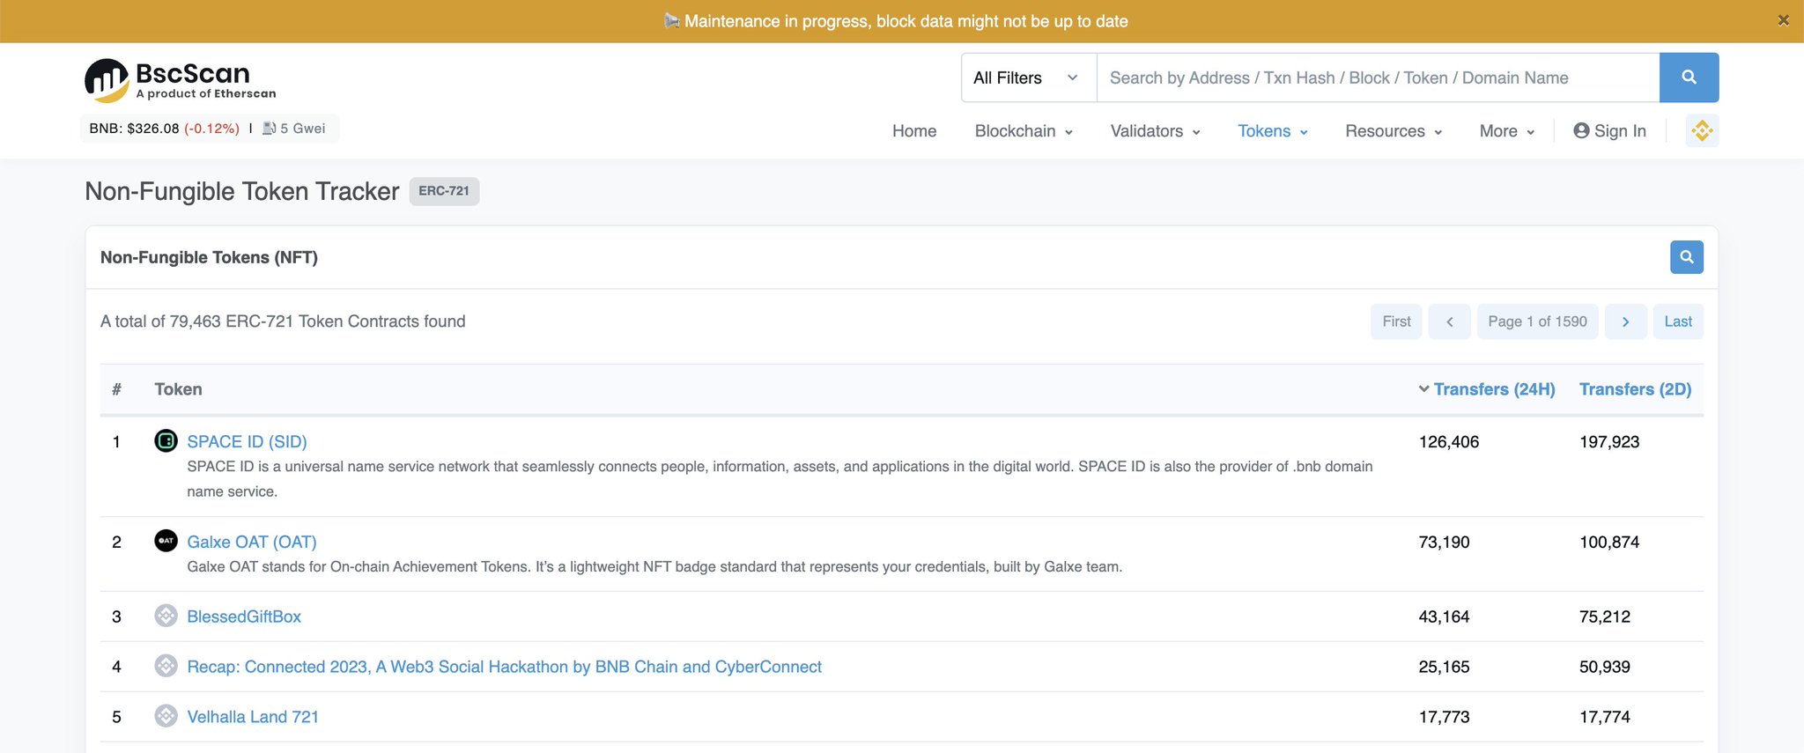Click the gas pump Gwei icon

point(270,129)
